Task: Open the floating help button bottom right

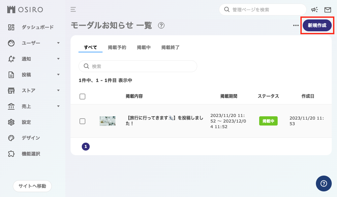Action: click(x=323, y=183)
